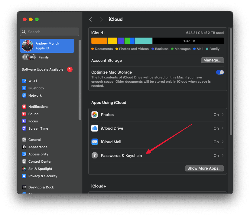
Task: Expand iCloud Drive settings chevron
Action: tap(222, 128)
